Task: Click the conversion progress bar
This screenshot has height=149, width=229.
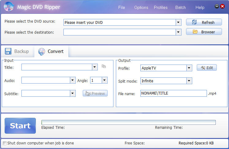Action: click(x=128, y=122)
